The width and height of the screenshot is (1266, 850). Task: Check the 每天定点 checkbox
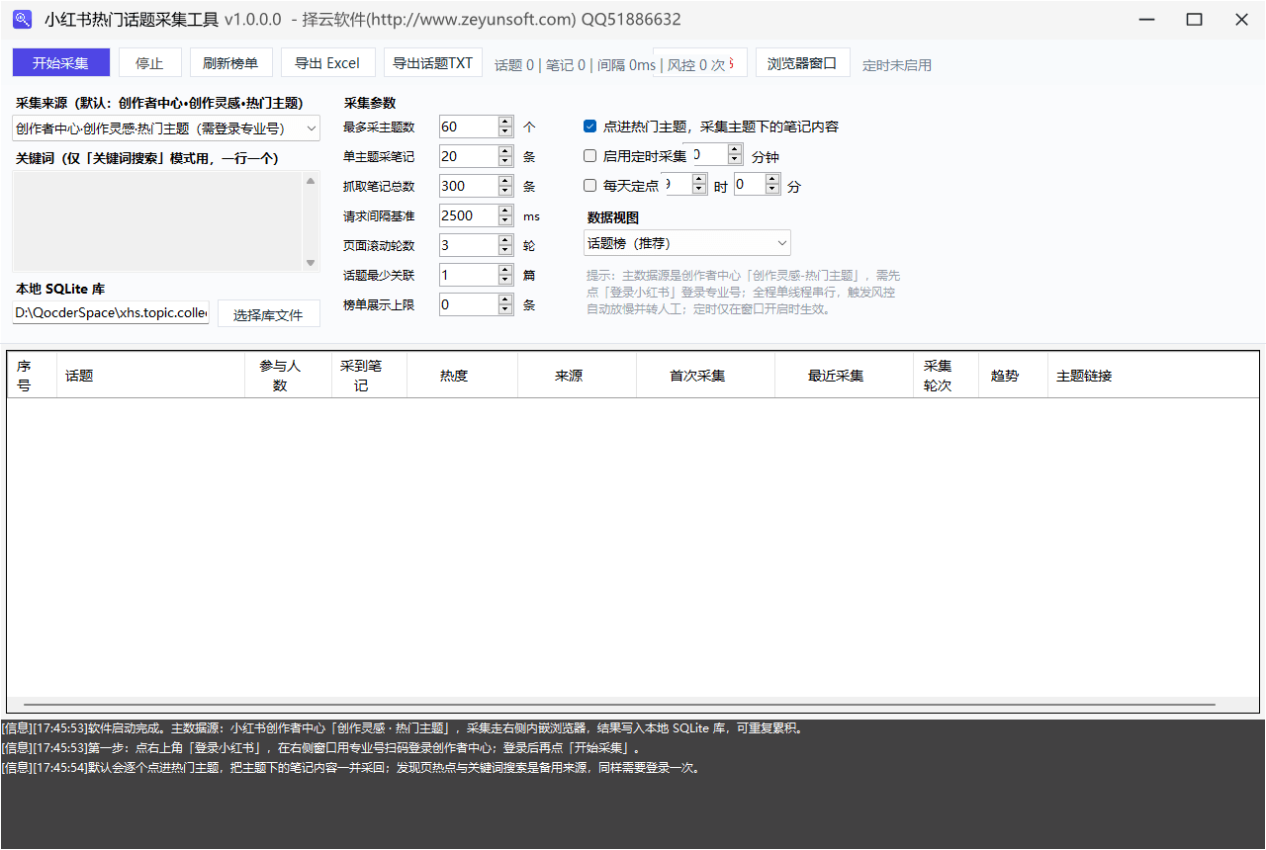[590, 186]
